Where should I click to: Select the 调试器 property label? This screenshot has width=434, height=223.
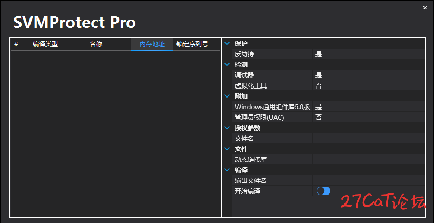pos(244,75)
